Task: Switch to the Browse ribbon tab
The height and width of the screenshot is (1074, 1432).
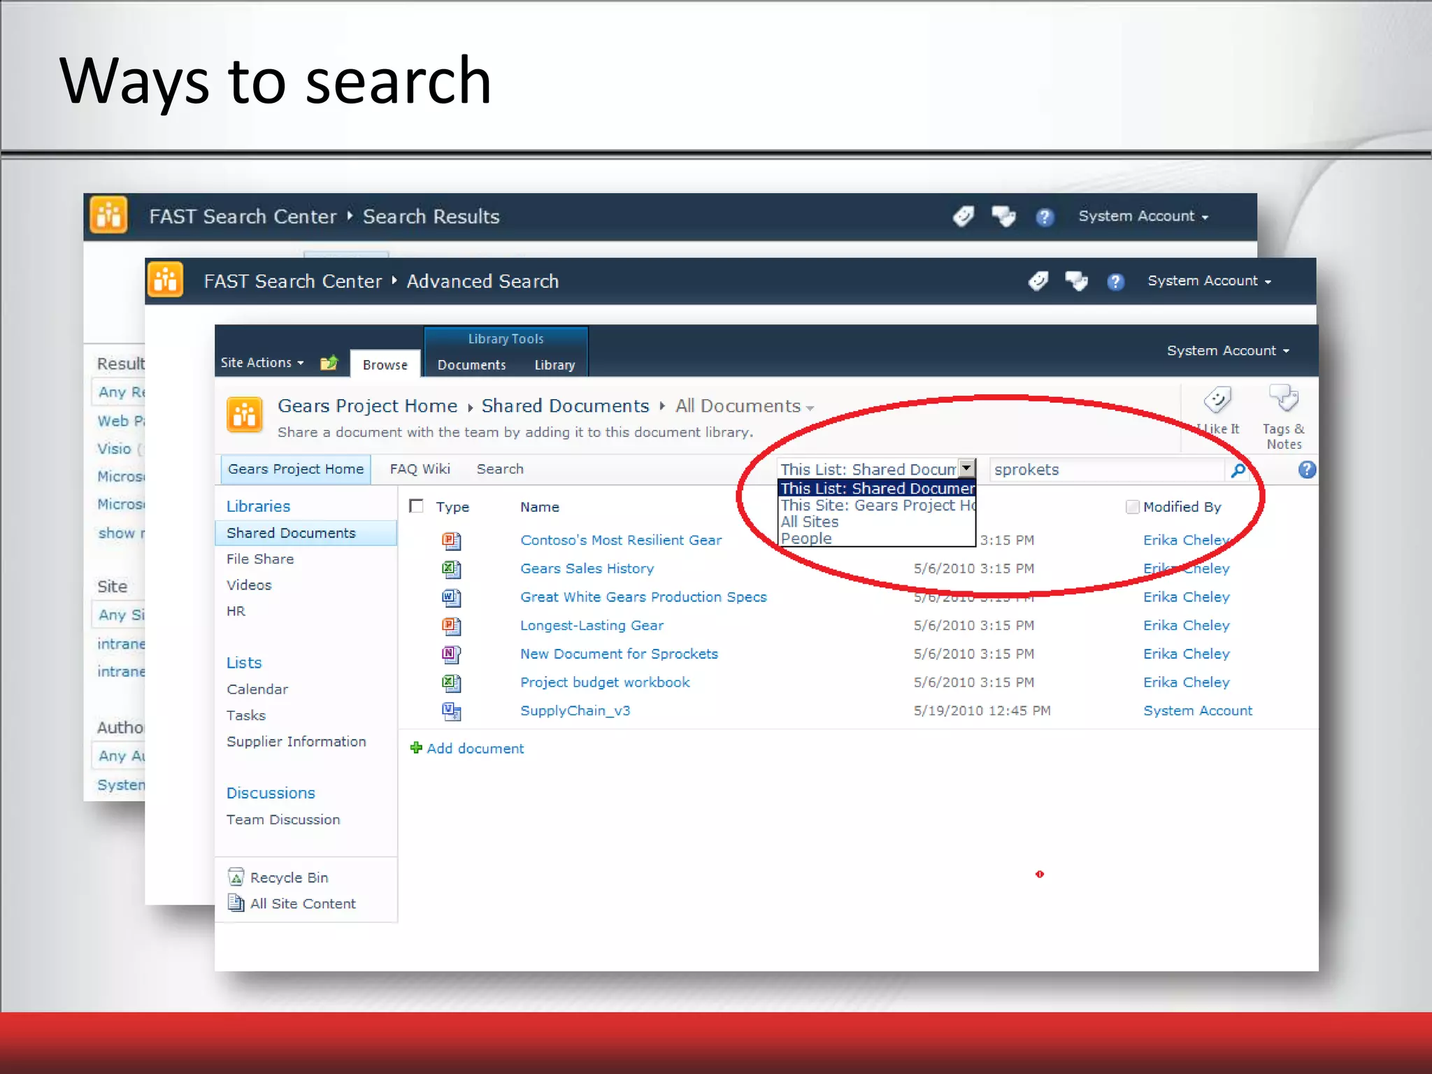Action: point(385,364)
